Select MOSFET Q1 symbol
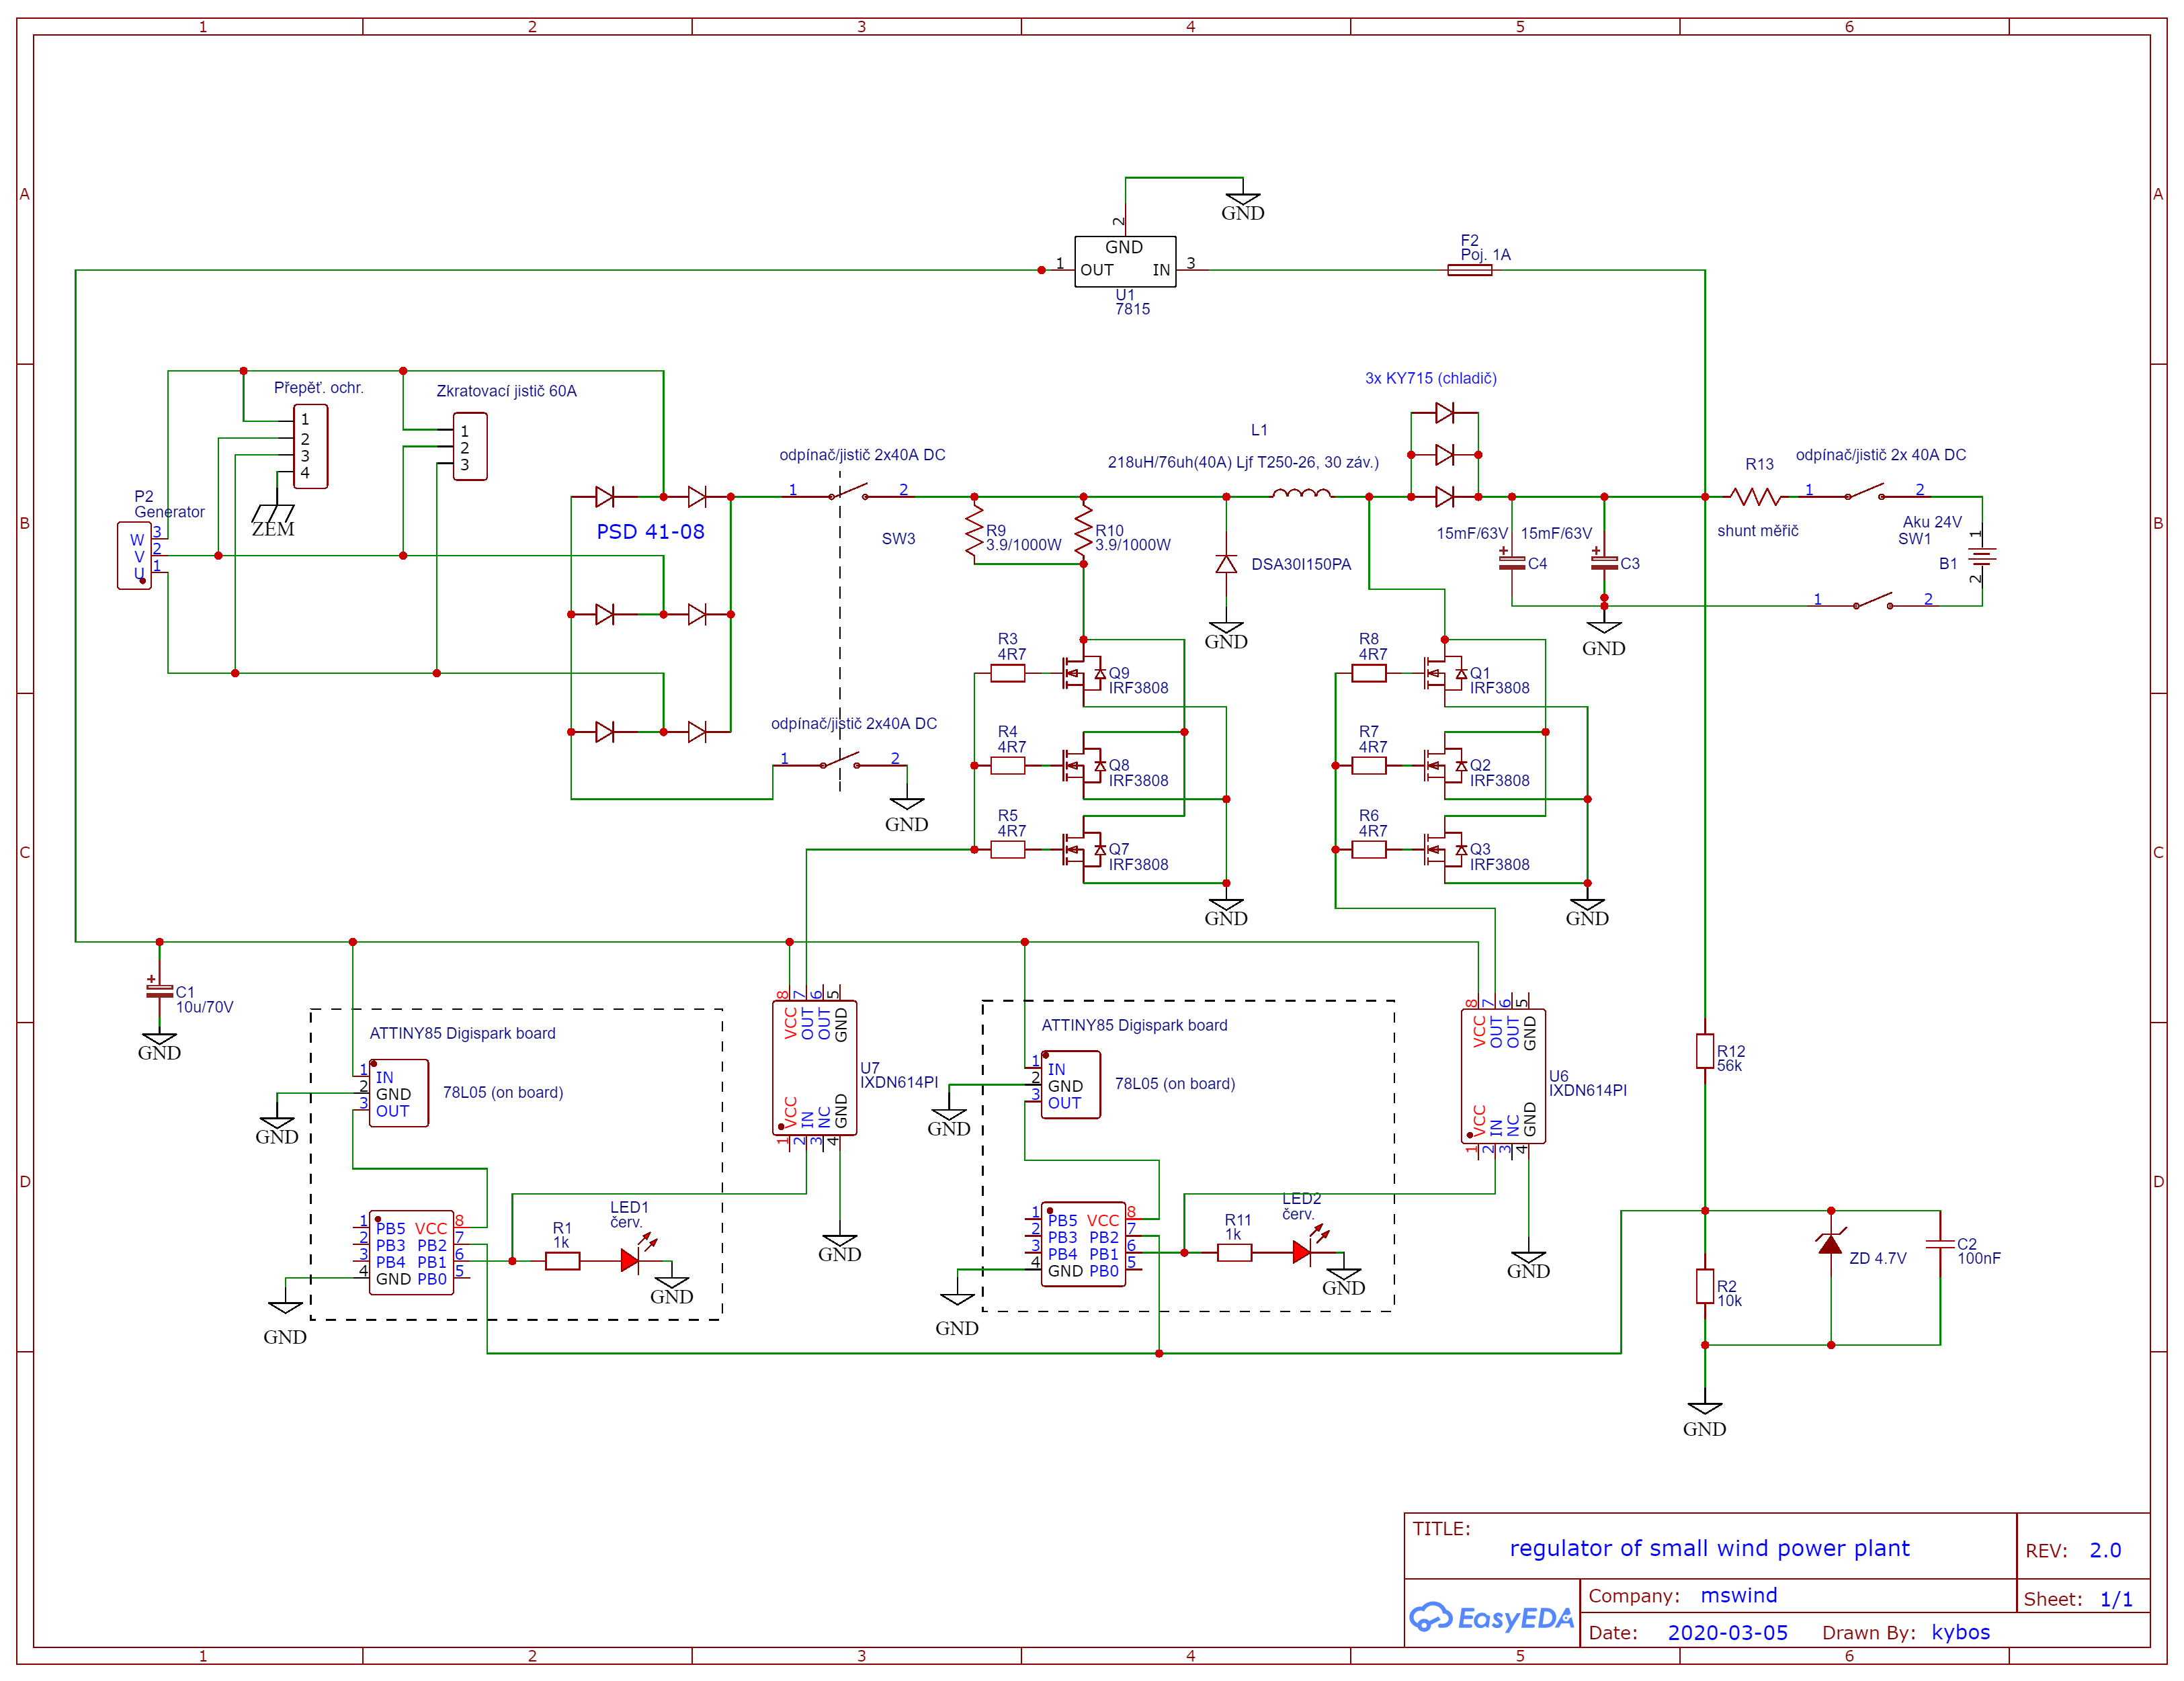2184x1681 pixels. [x=1446, y=674]
